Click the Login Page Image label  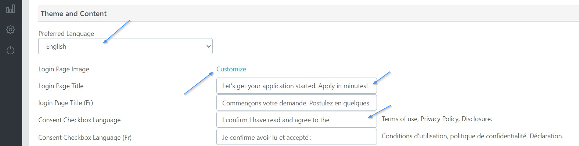64,69
